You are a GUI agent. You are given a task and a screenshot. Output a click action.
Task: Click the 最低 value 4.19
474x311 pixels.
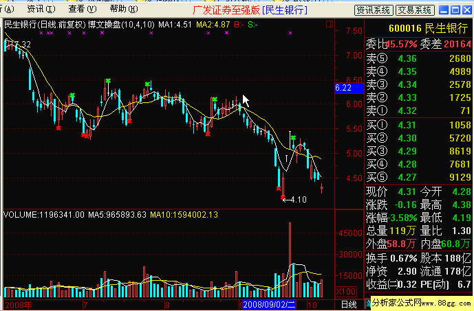(x=462, y=218)
